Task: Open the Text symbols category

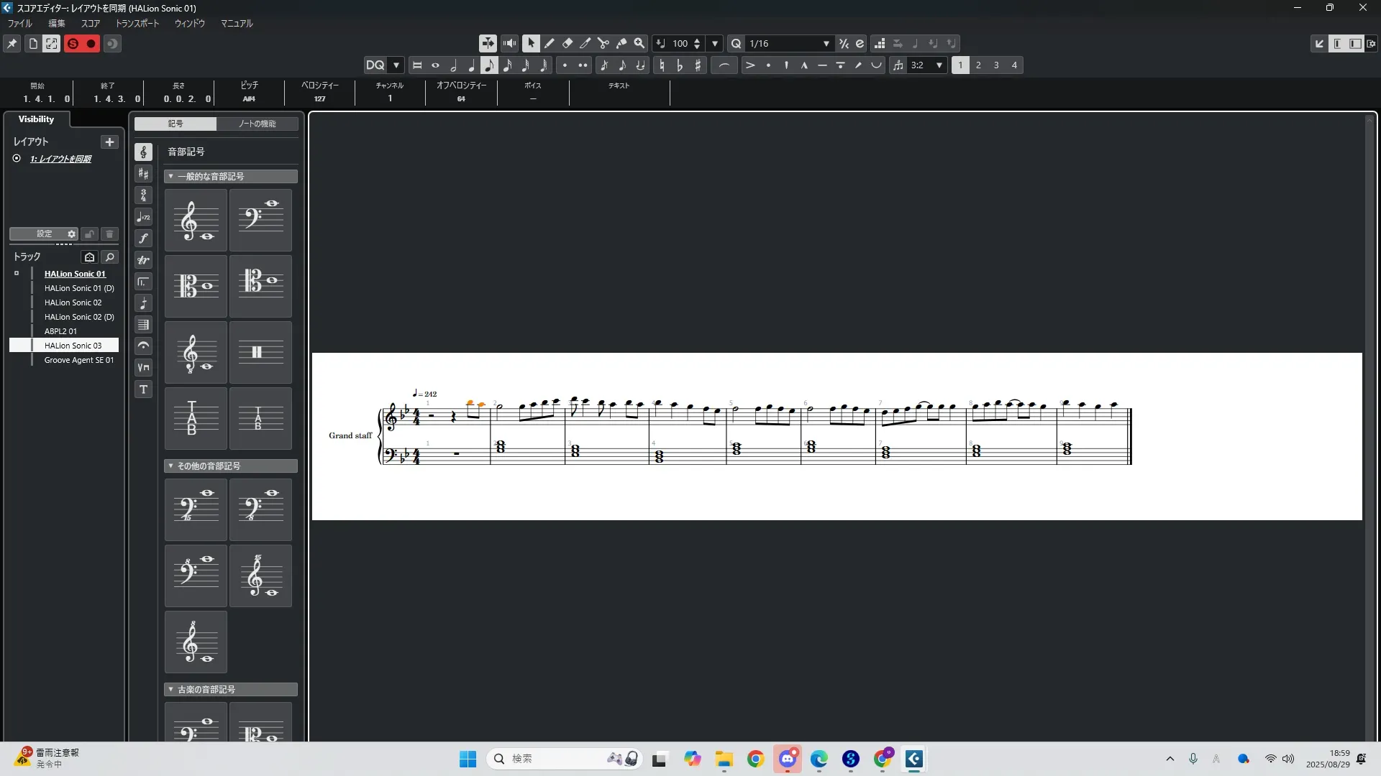Action: [x=143, y=389]
